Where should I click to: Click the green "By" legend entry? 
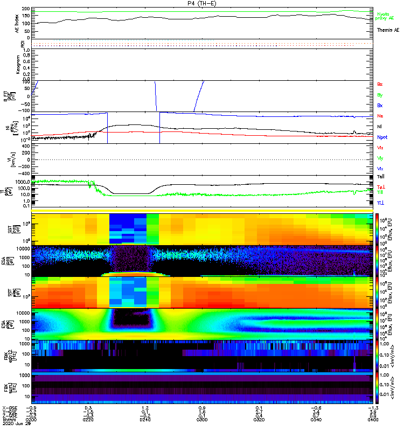click(380, 95)
